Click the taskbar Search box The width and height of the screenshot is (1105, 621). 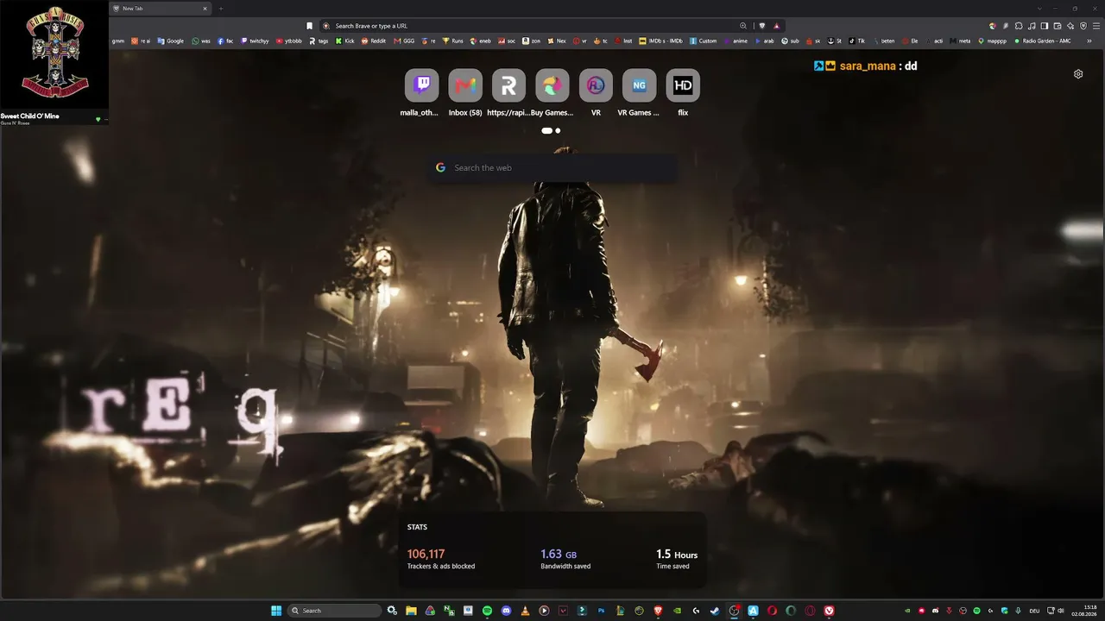coord(334,611)
